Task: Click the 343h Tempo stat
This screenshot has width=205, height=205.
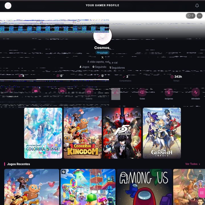Action: tap(176, 78)
